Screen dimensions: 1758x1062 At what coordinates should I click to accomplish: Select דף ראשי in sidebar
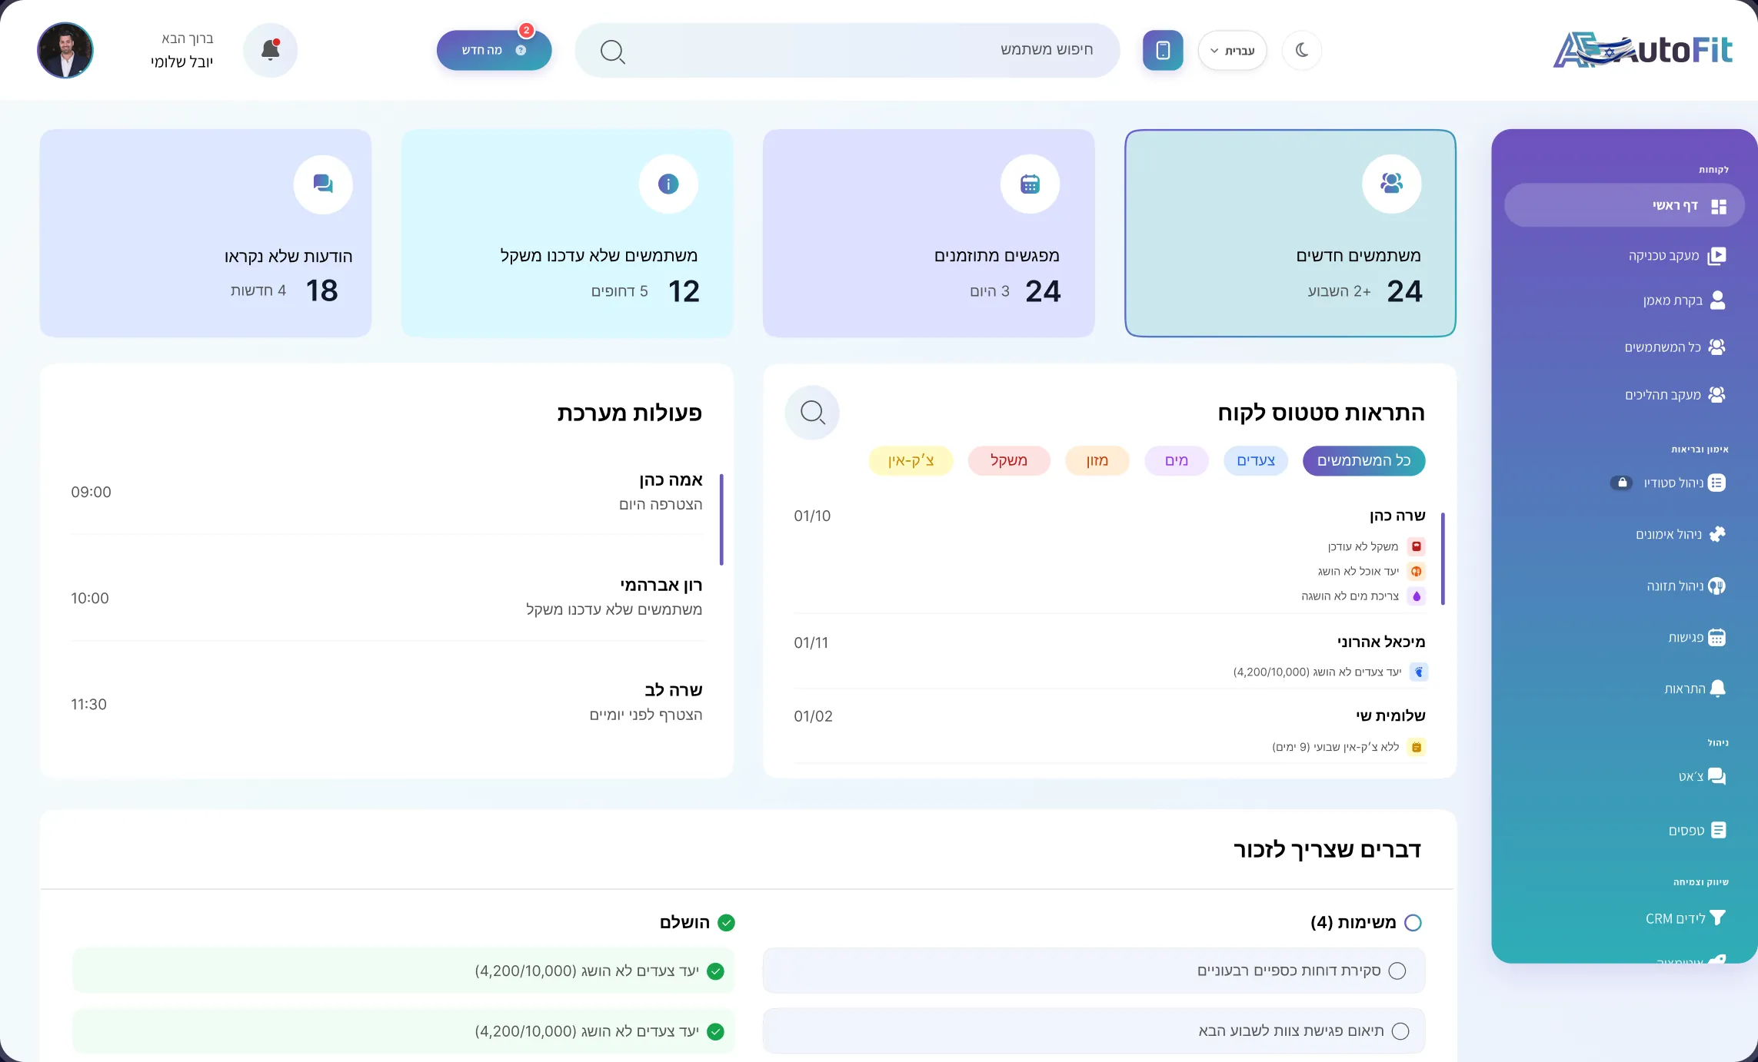tap(1624, 205)
